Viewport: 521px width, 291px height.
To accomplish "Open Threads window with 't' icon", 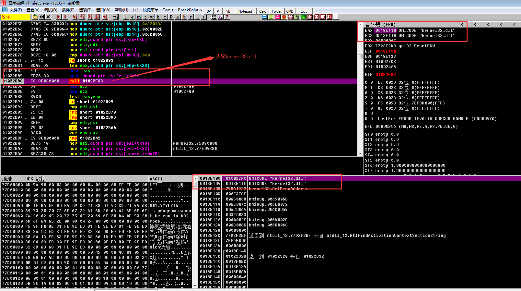I will click(x=145, y=17).
